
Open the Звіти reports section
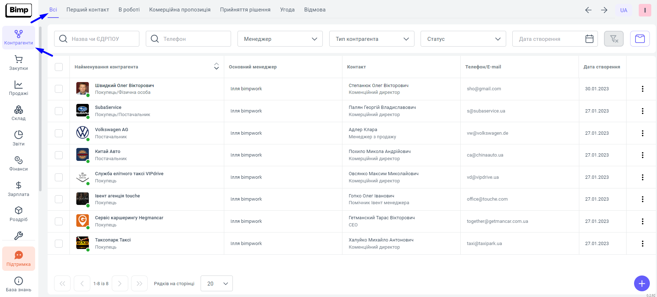click(19, 138)
